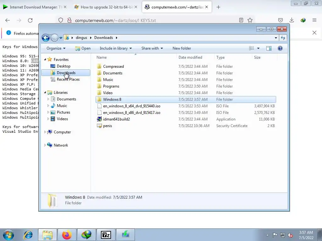Expand the Computer tree node

45,132
